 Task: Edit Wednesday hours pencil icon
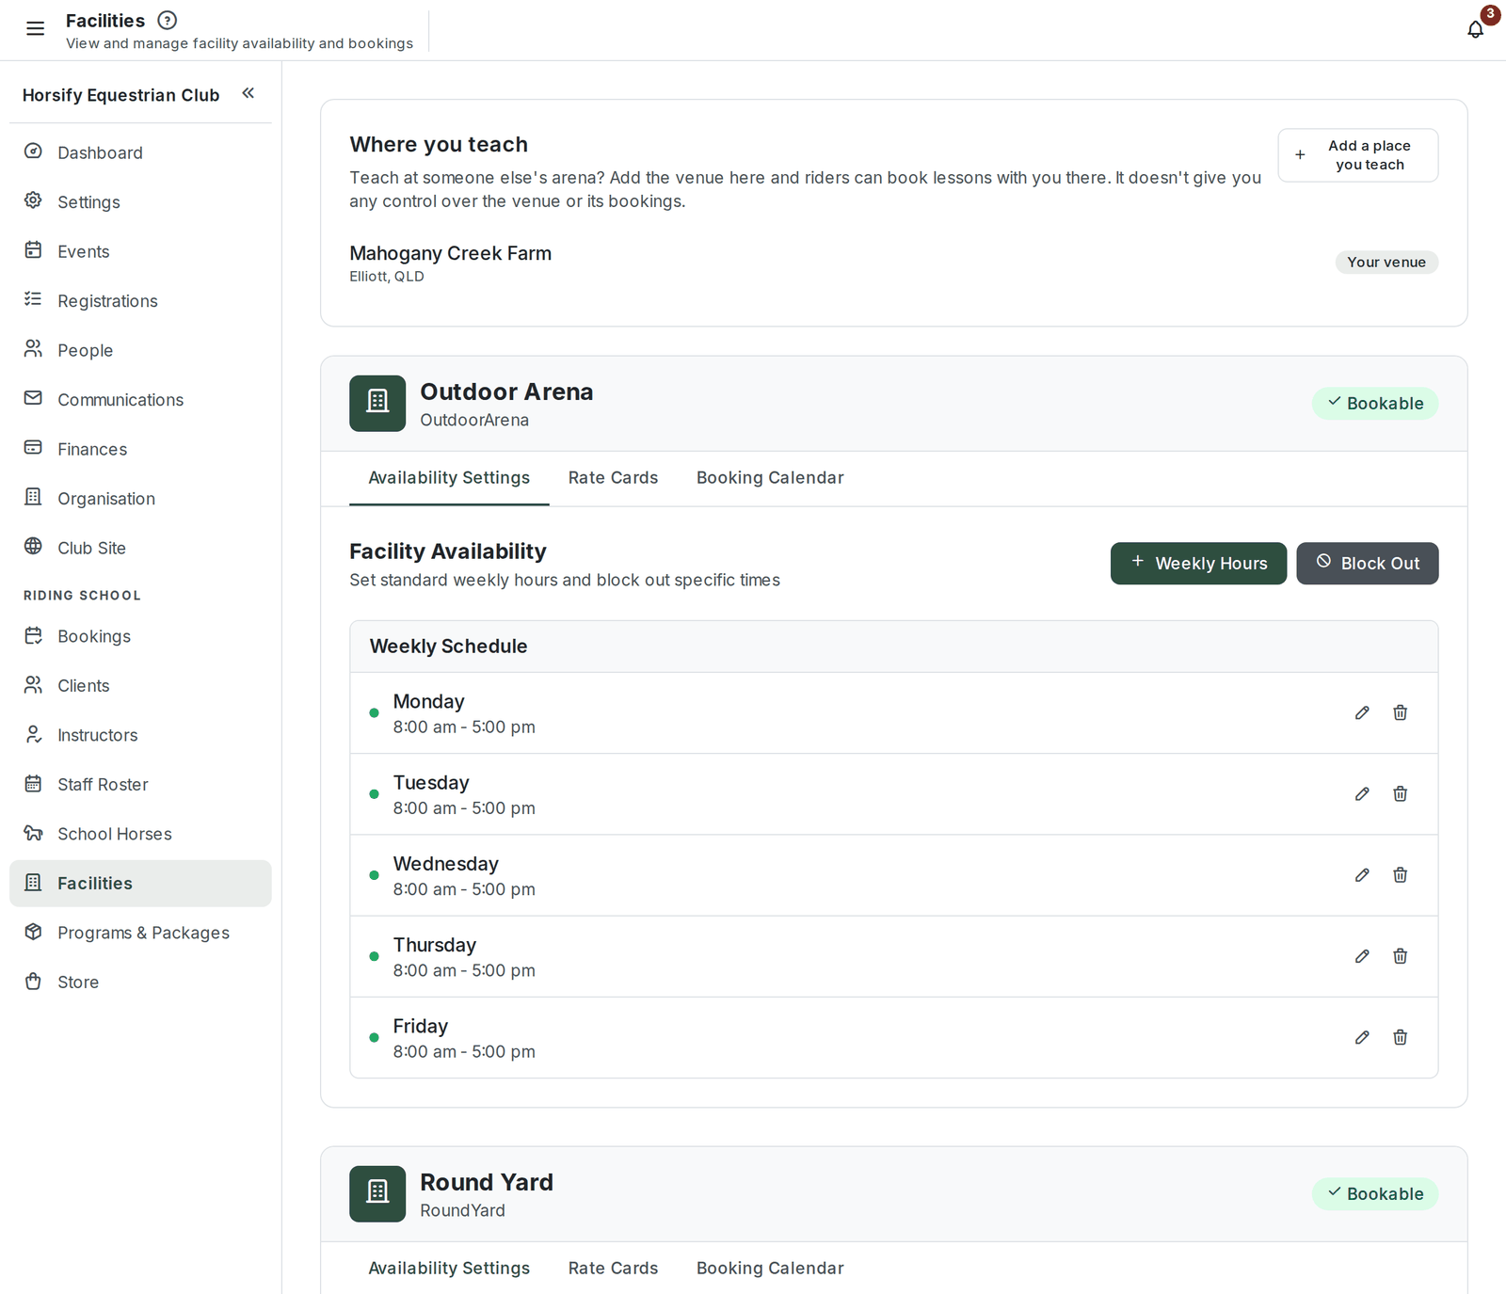pos(1362,874)
